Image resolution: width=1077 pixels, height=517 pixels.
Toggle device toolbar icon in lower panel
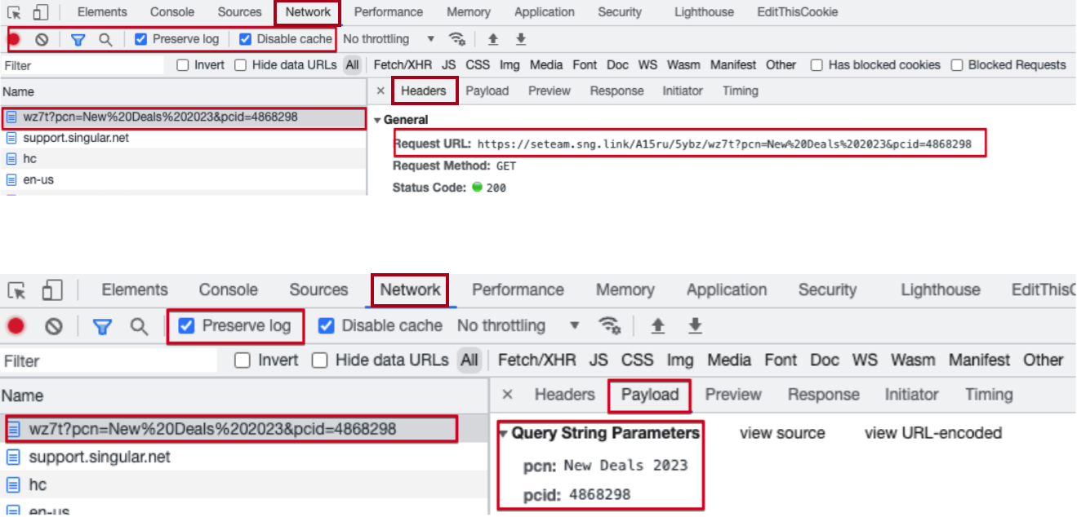coord(52,290)
